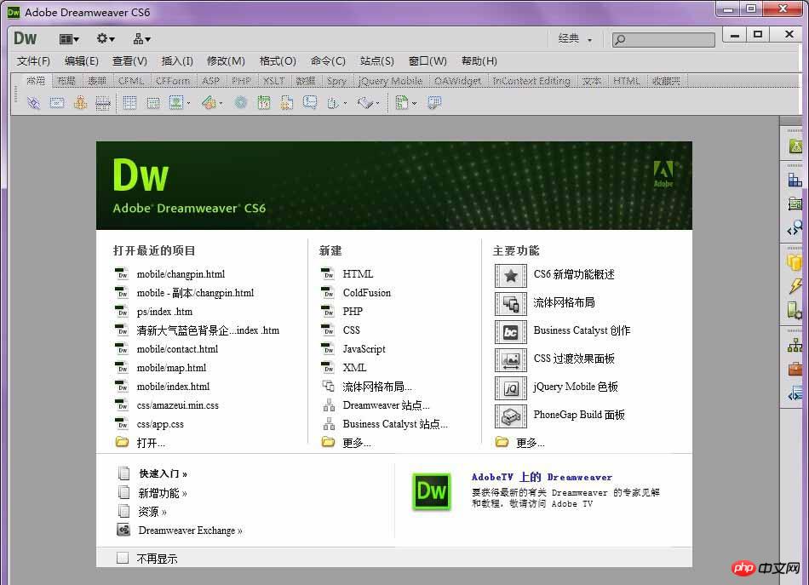The image size is (809, 585).
Task: Insert a table from the insert bar
Action: click(x=129, y=102)
